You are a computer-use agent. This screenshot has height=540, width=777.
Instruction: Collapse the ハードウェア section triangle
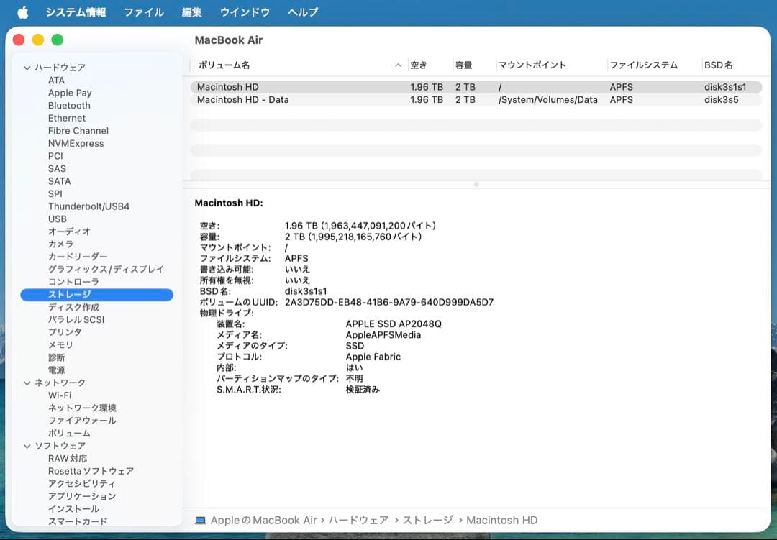tap(27, 67)
